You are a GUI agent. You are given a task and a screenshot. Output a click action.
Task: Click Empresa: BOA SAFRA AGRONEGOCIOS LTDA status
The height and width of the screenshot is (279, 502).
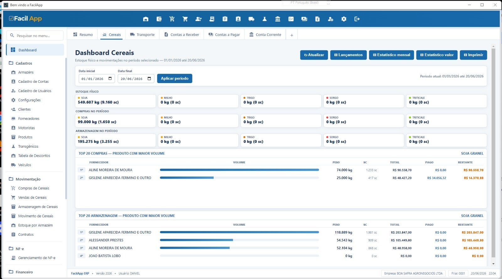413,273
